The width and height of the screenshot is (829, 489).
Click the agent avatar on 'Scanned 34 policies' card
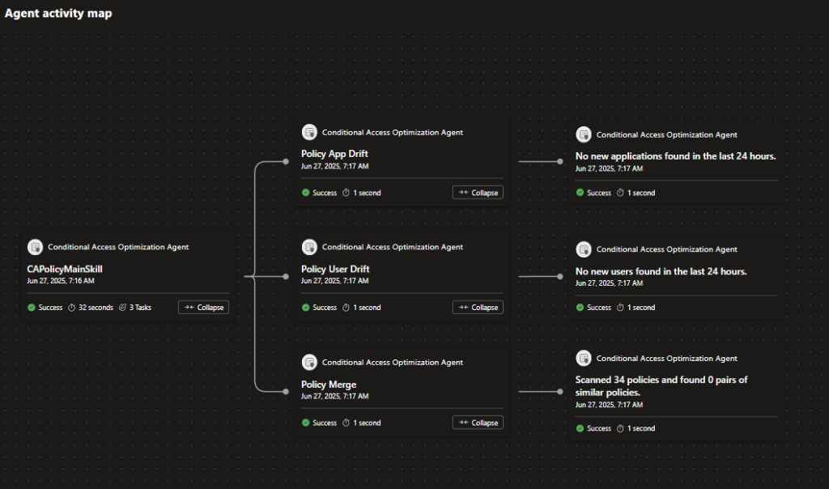click(584, 358)
